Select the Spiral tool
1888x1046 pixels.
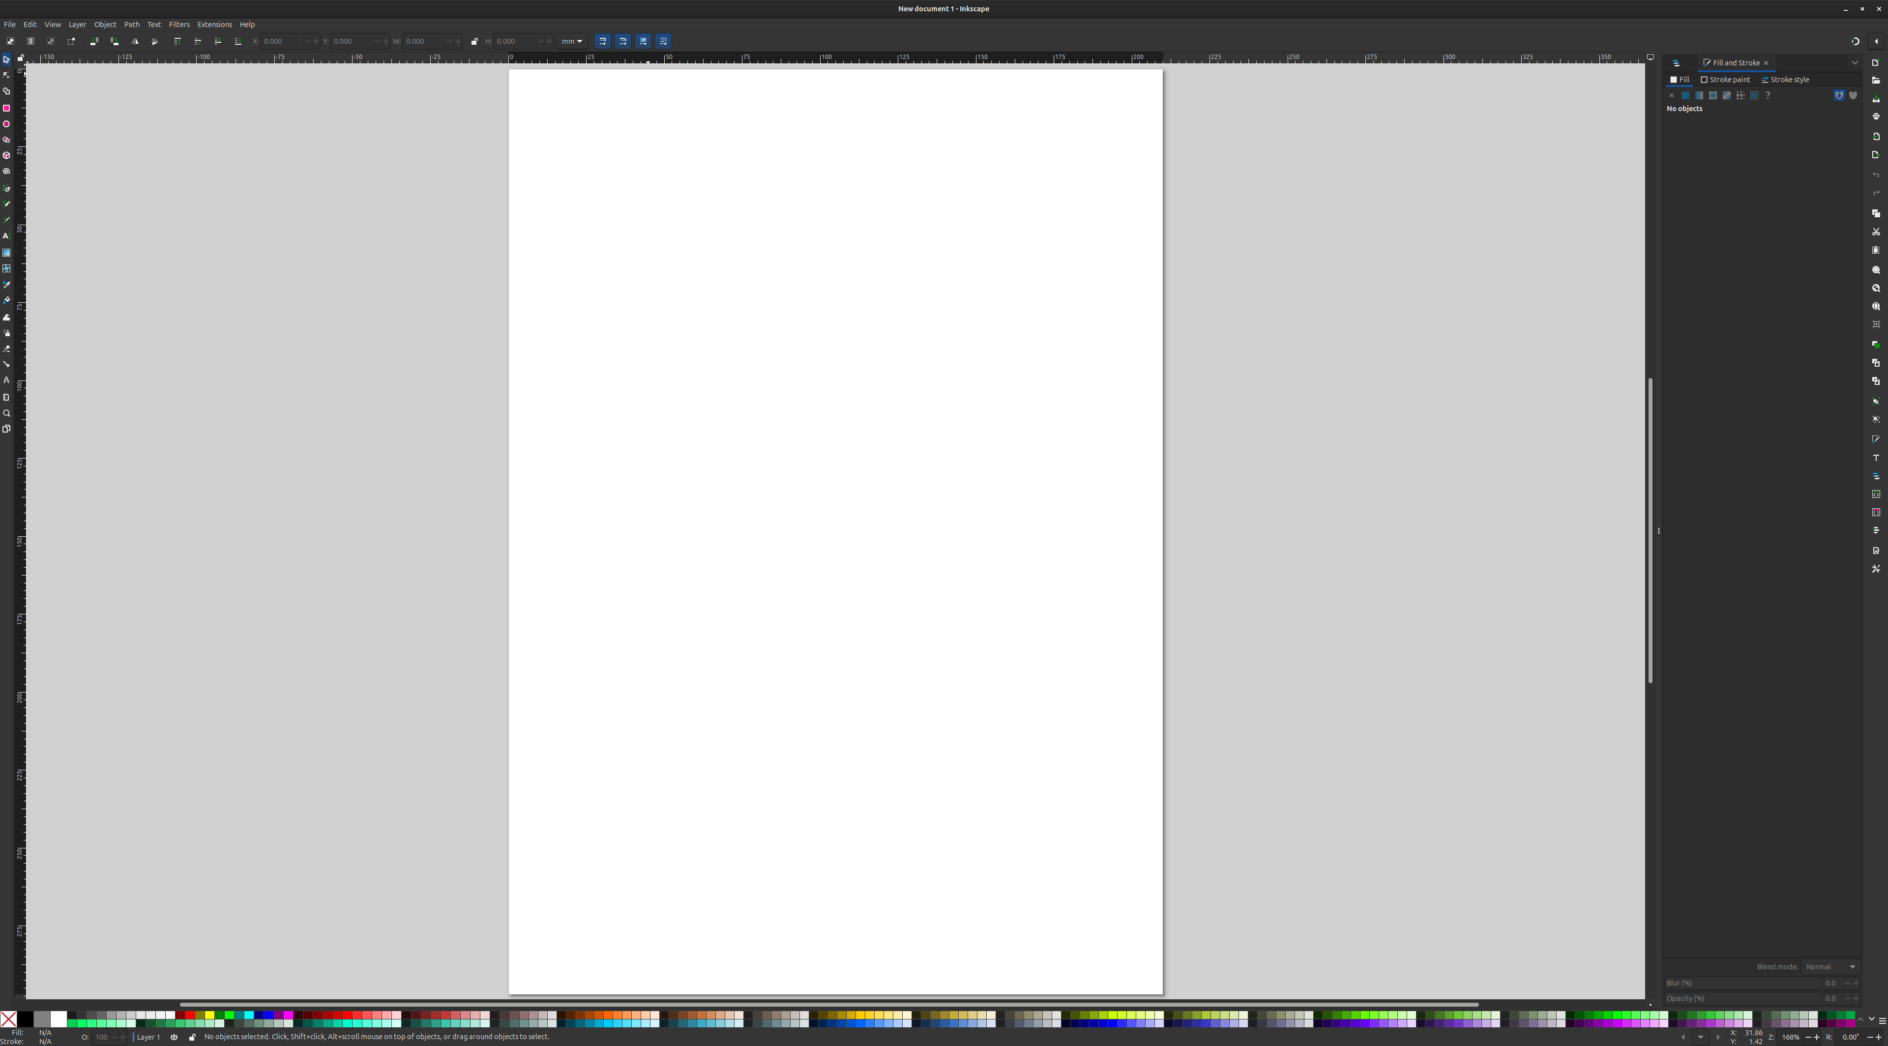[x=6, y=172]
